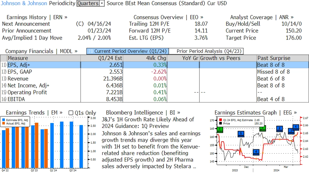Open Analyst Coverage | ANR » link
The width and height of the screenshot is (309, 173).
coord(262,17)
